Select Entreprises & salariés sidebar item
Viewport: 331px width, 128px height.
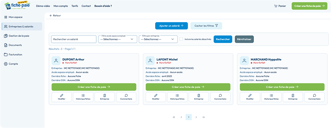[x=22, y=27]
